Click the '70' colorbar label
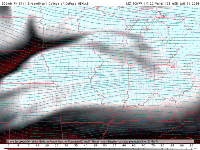Image resolution: width=200 pixels, height=150 pixels. (x=143, y=145)
